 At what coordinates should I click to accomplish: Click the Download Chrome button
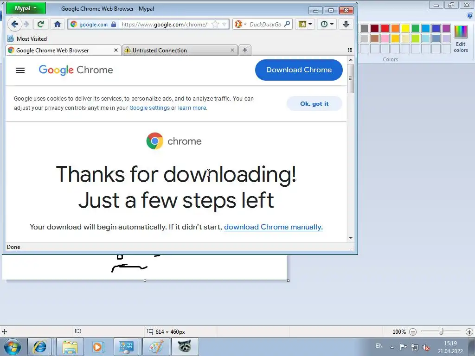[299, 70]
